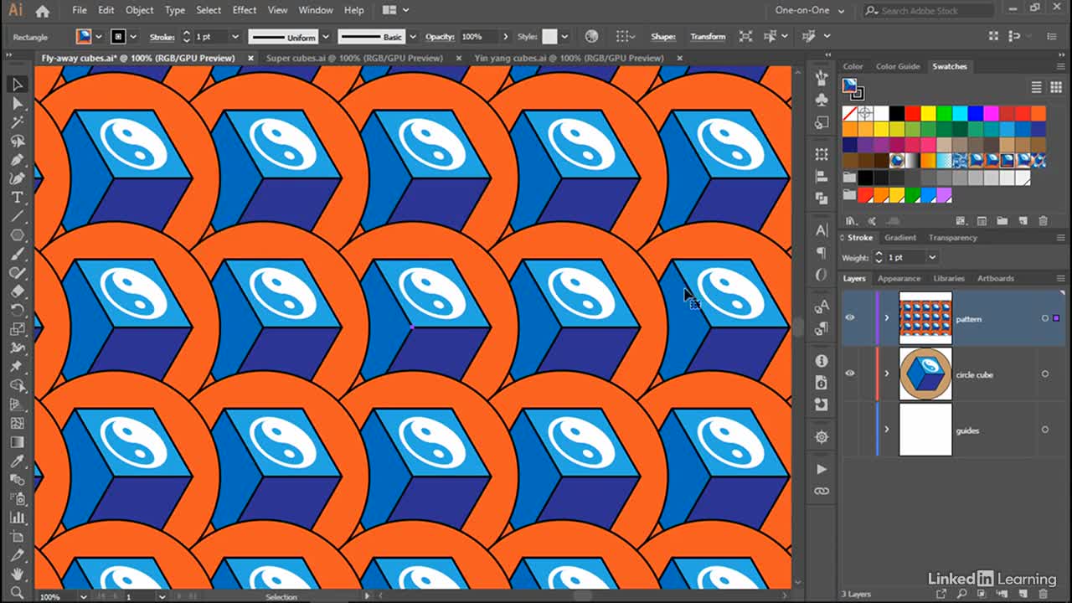
Task: Select the Scale tool
Action: 18,329
